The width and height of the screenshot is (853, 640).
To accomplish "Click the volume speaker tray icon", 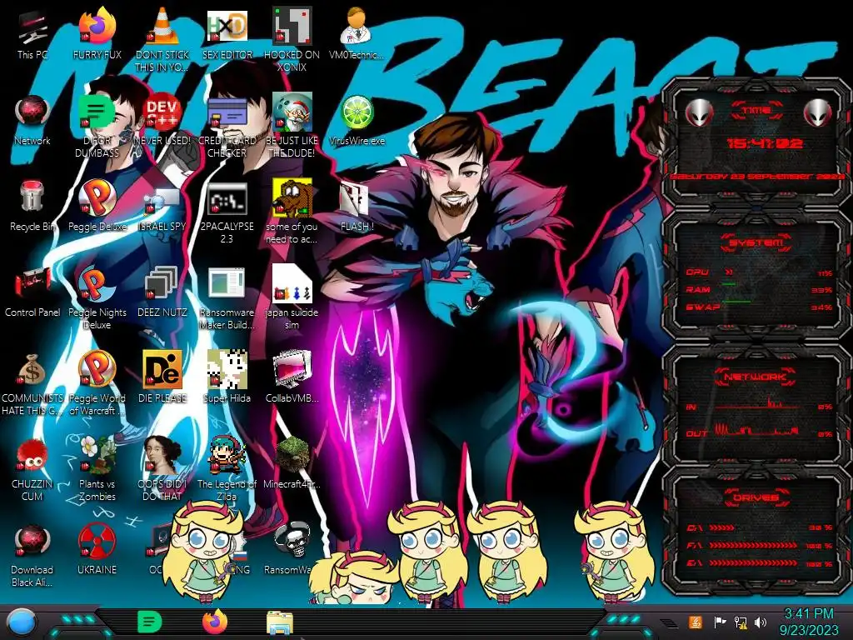I will (761, 622).
